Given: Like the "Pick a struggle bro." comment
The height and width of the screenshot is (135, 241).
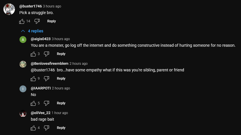Looking at the screenshot, I should click(22, 21).
